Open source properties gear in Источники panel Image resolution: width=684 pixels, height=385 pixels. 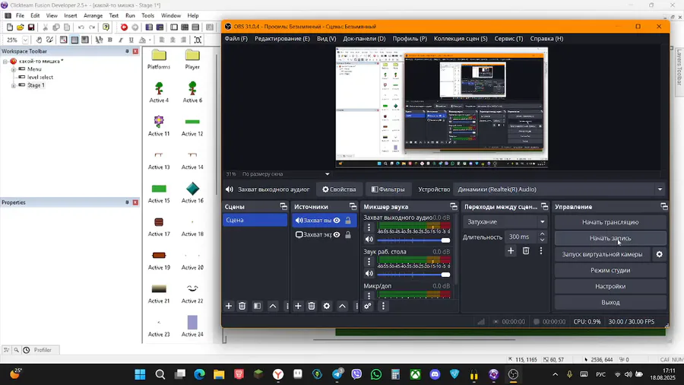point(327,306)
